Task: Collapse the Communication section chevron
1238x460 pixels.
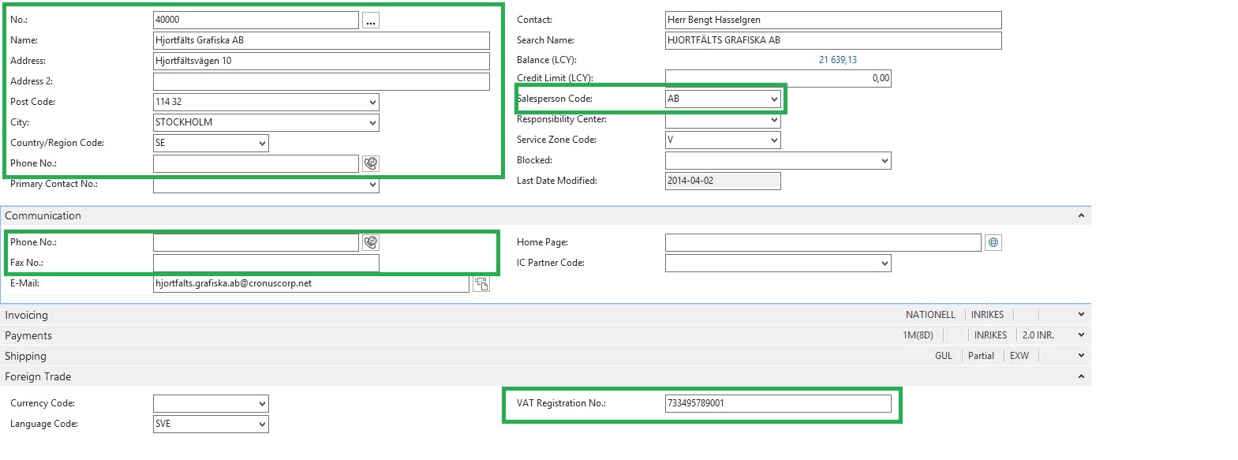Action: [x=1081, y=215]
